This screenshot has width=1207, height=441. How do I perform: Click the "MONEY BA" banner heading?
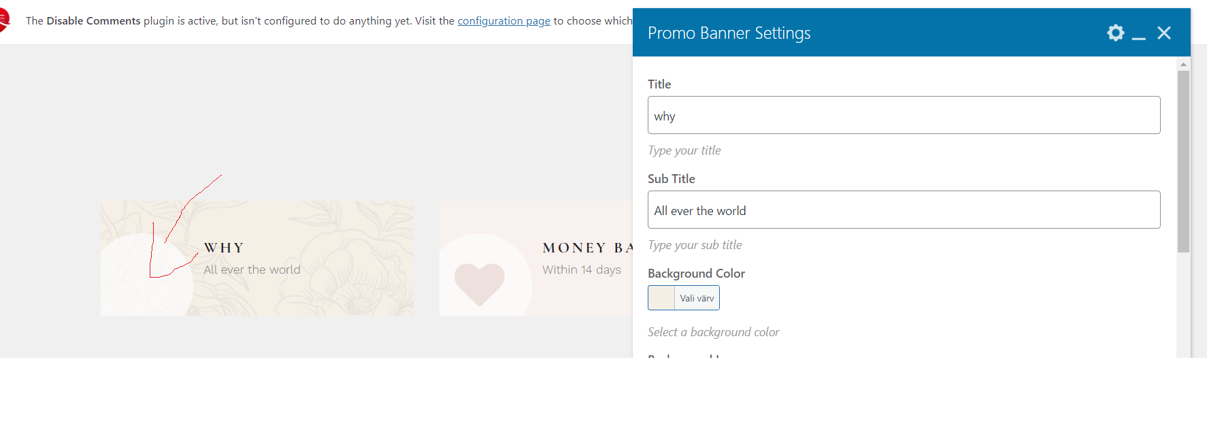[587, 248]
